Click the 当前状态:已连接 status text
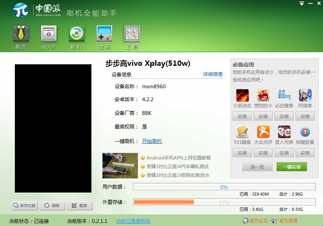This screenshot has width=323, height=226. pos(29,221)
